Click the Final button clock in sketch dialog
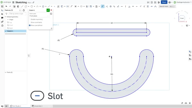Image resolution: width=192 pixels, height=108 pixels. (51, 14)
